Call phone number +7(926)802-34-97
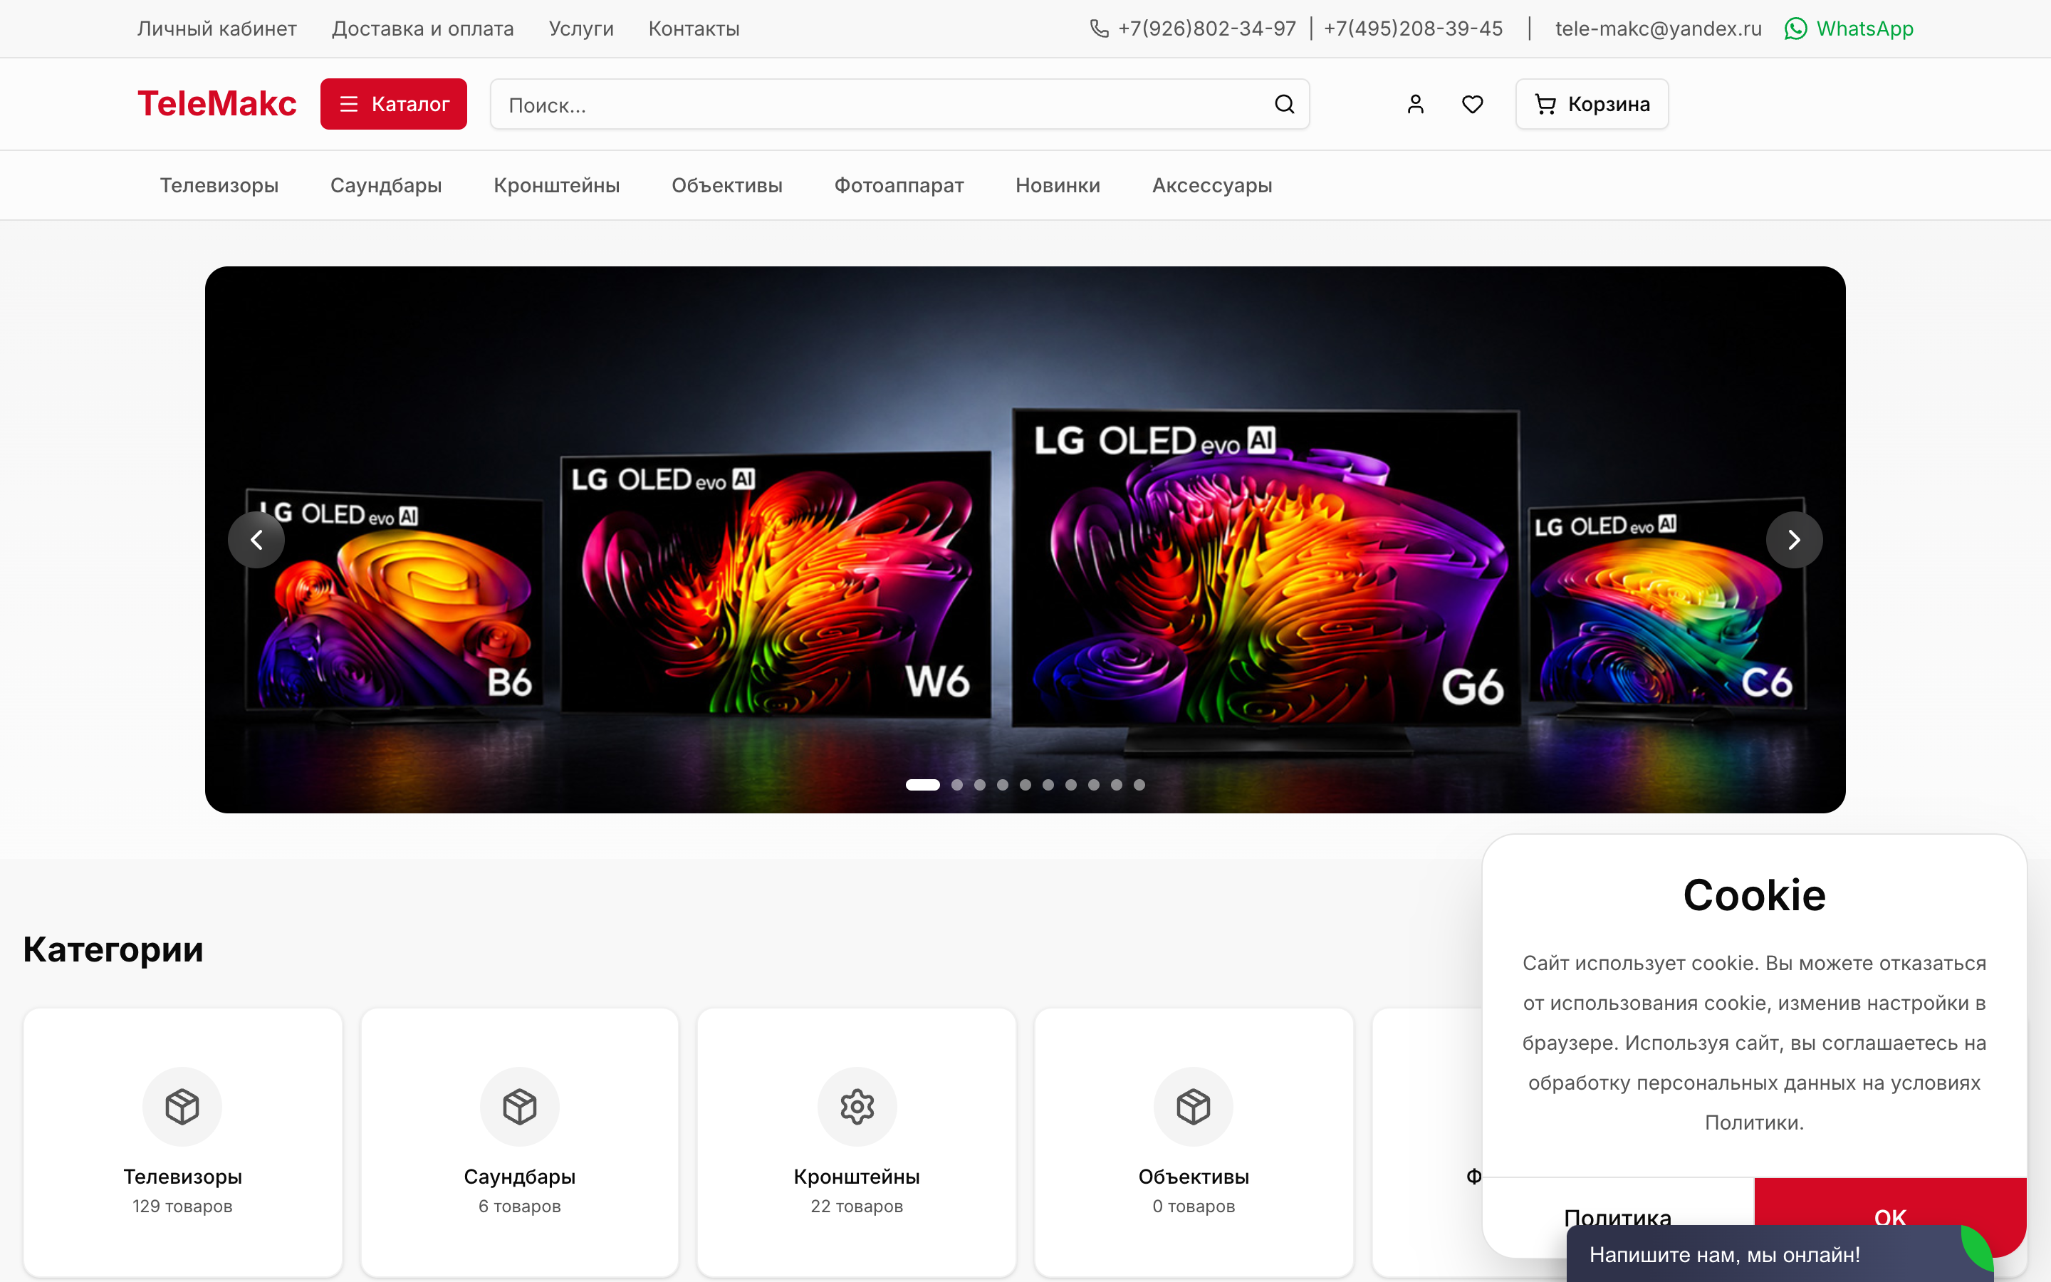This screenshot has width=2051, height=1282. click(x=1207, y=28)
